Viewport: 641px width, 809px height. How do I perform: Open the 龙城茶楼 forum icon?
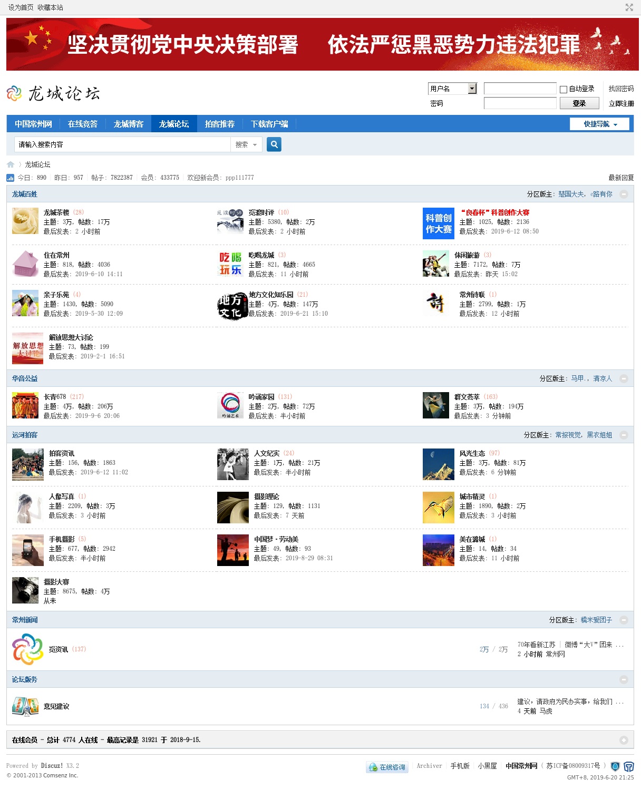25,221
